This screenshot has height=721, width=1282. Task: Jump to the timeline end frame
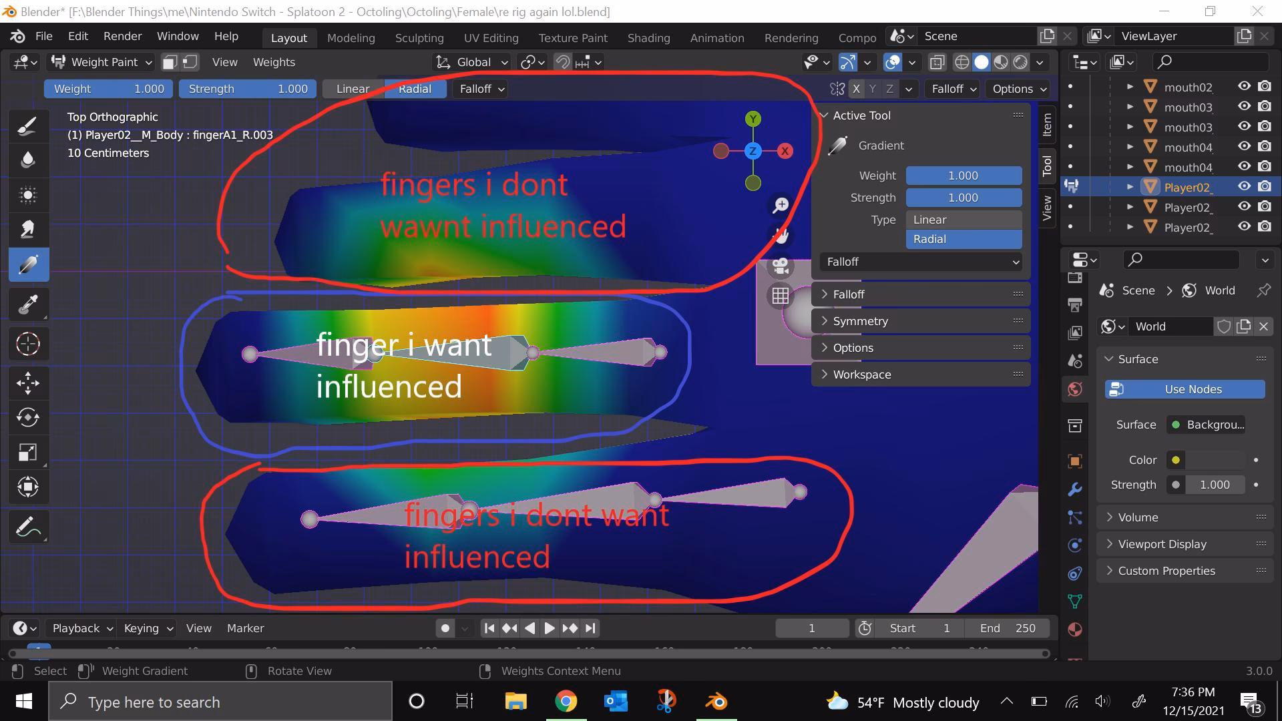click(x=590, y=628)
